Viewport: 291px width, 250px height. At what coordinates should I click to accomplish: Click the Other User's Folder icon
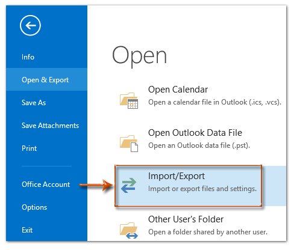pos(129,230)
